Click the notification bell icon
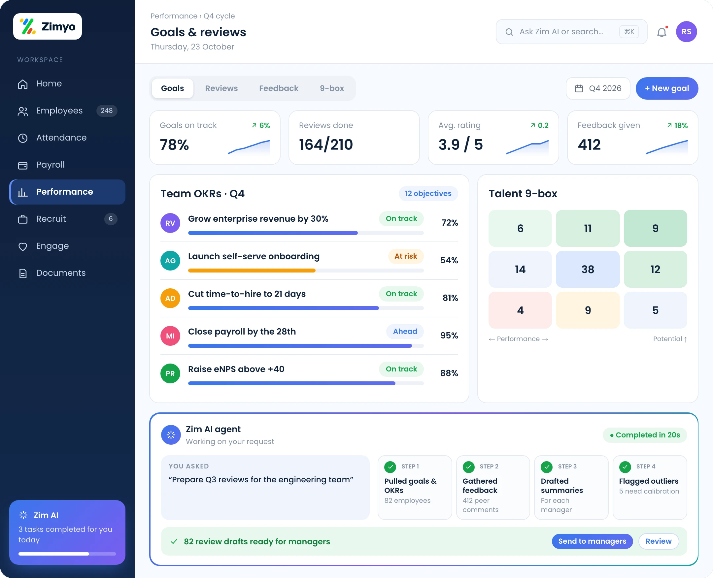 click(662, 32)
